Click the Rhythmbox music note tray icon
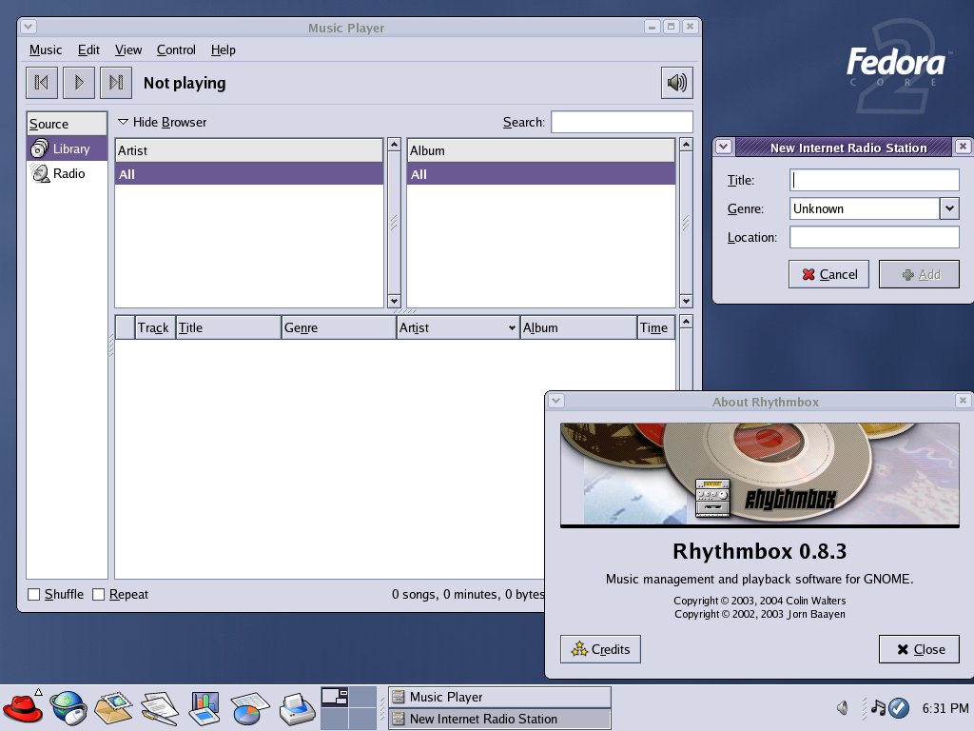Viewport: 974px width, 731px height. click(x=878, y=707)
